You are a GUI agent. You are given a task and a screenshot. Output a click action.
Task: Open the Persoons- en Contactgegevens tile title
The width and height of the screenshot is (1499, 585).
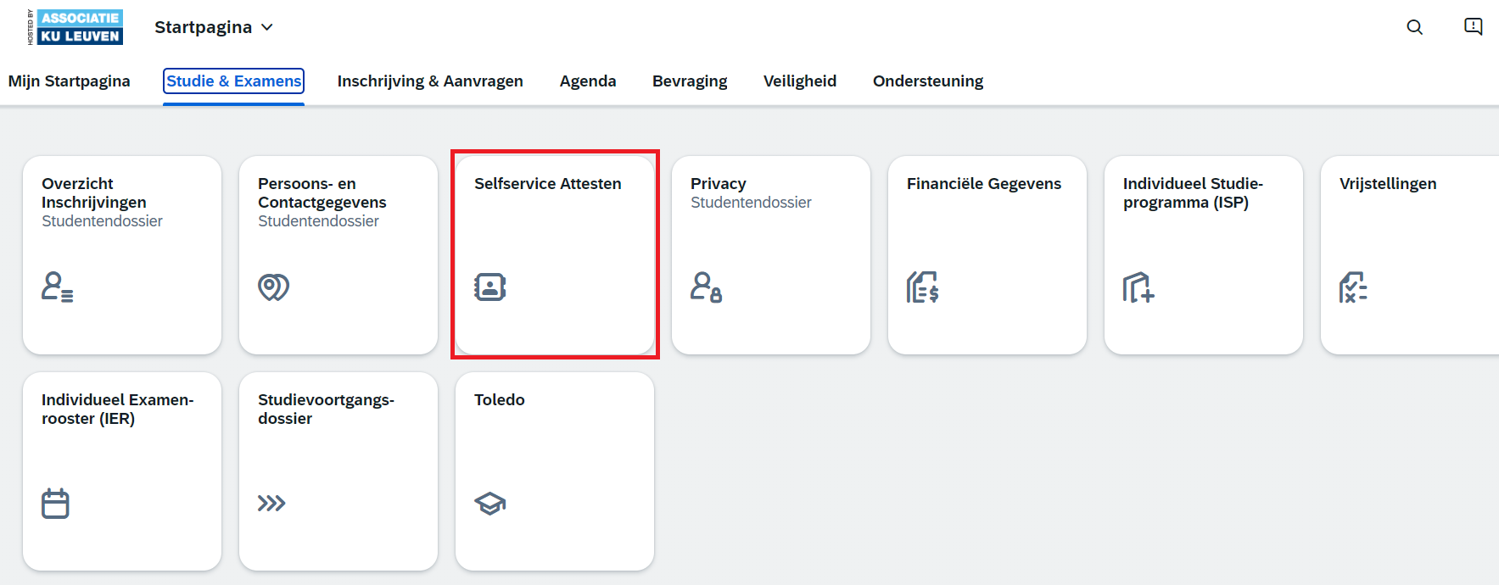coord(322,193)
